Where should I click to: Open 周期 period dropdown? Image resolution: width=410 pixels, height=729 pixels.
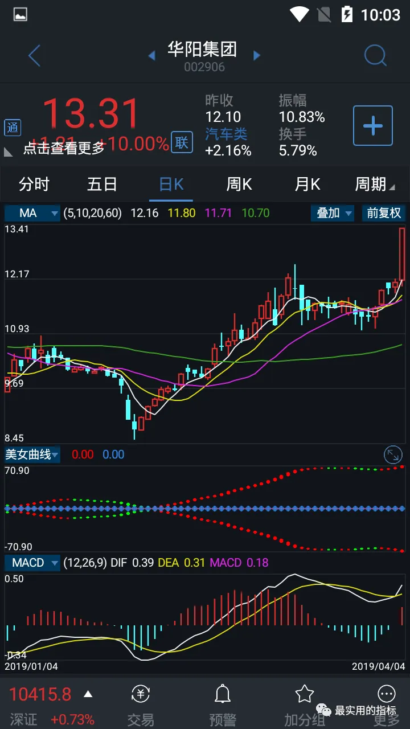[375, 184]
